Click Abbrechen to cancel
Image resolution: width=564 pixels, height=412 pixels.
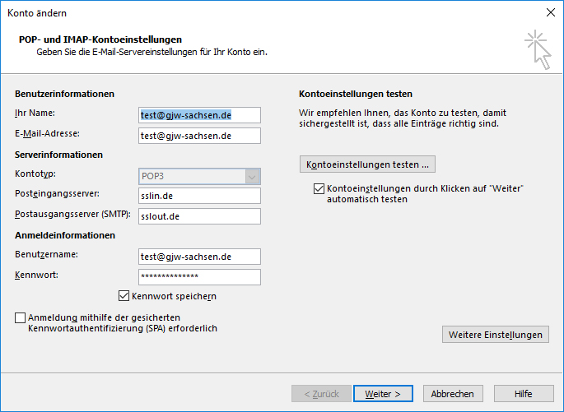[453, 394]
